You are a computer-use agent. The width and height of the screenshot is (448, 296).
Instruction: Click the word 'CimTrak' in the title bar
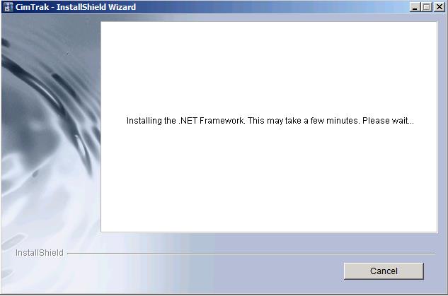(32, 7)
